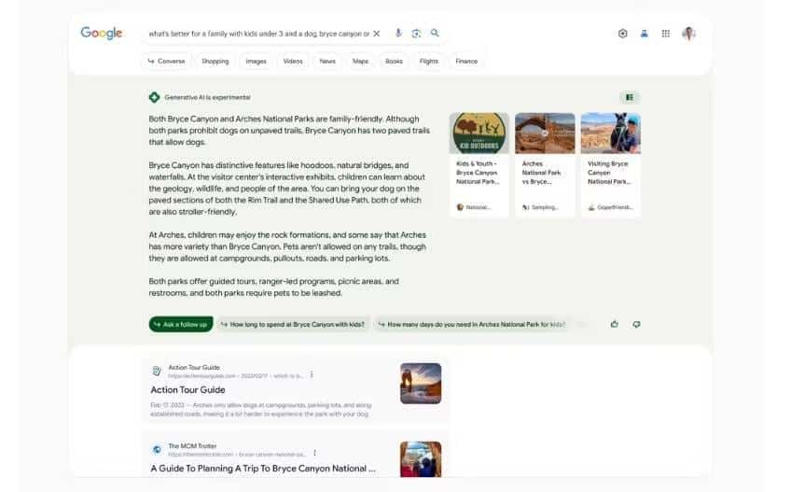Clear the search query with X icon
Viewport: 804px width, 492px height.
[x=377, y=34]
